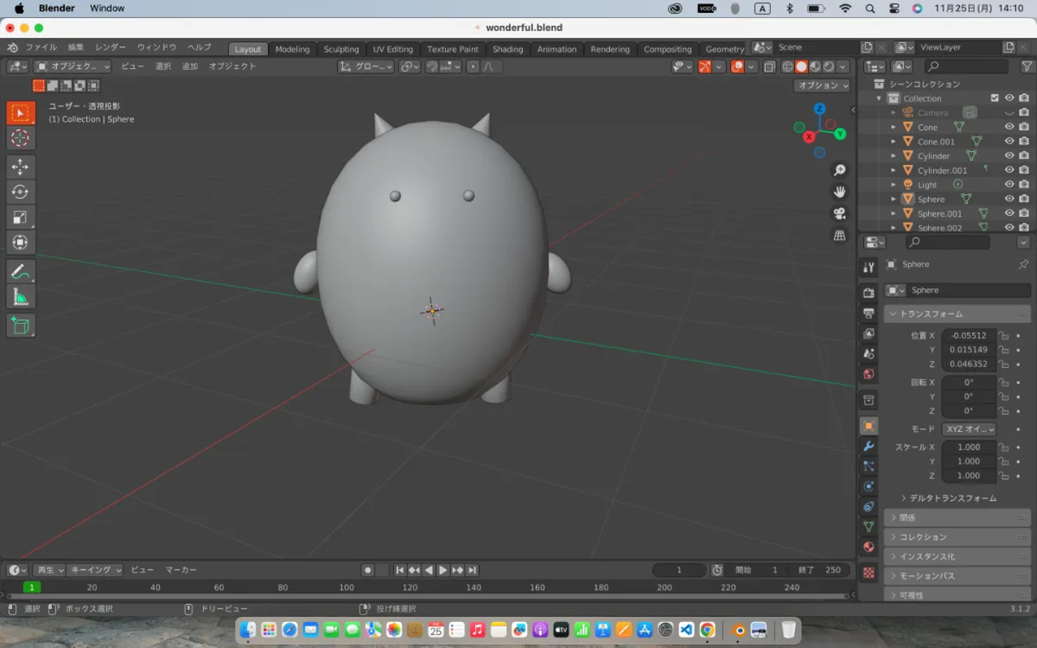
Task: Select the Rotate tool
Action: click(x=20, y=192)
